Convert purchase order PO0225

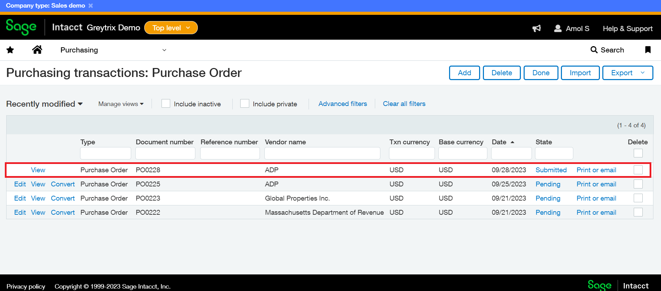coord(63,184)
